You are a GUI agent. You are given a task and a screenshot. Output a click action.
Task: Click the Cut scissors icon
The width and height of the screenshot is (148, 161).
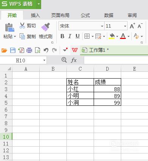pyautogui.click(x=22, y=25)
